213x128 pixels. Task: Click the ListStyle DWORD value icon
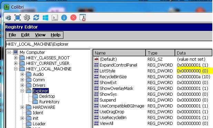click(96, 71)
